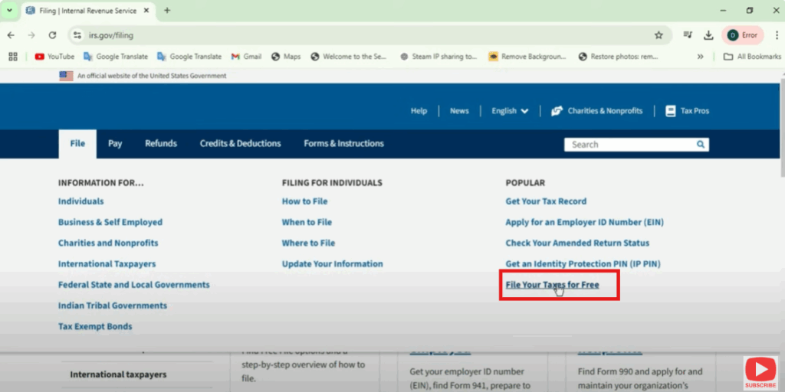The image size is (785, 392).
Task: Open the first Google Translate bookmark
Action: click(x=116, y=57)
